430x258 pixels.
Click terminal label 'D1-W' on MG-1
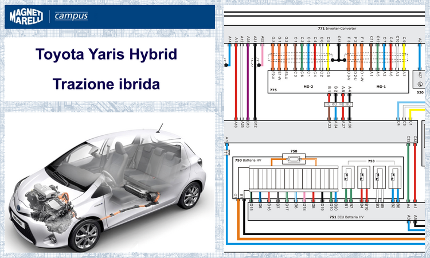coord(362,76)
